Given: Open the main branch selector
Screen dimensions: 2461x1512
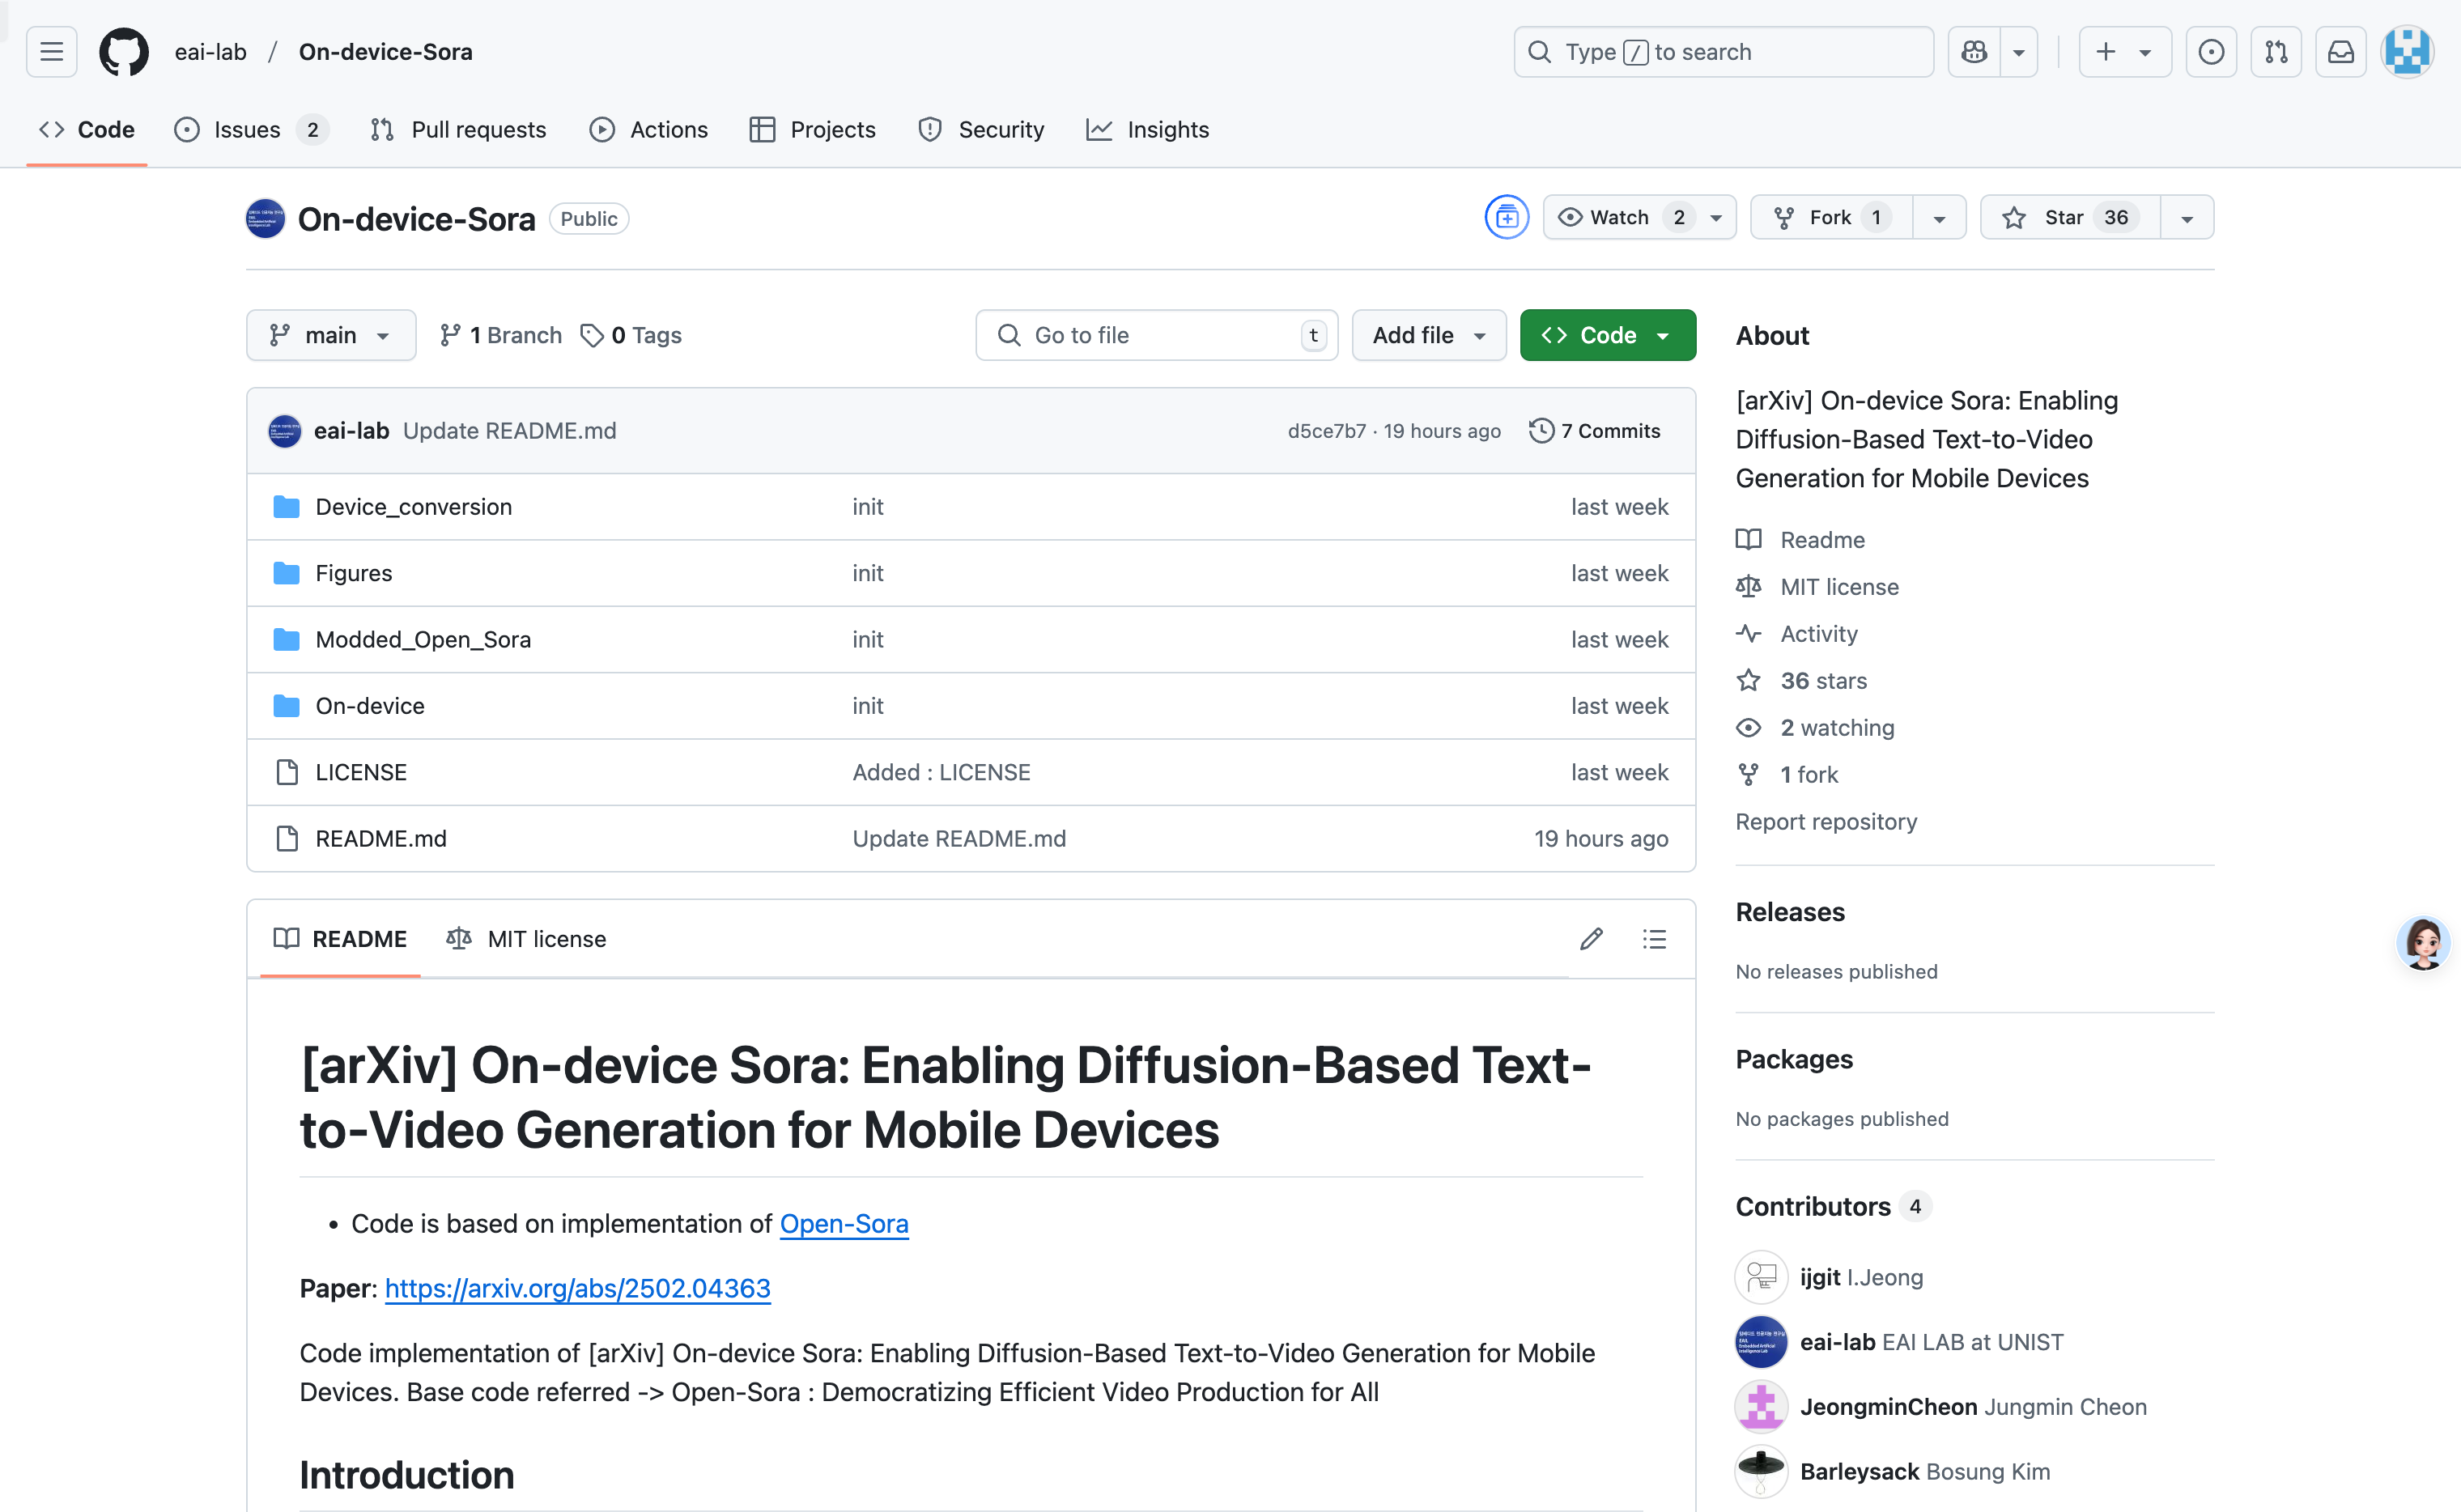Looking at the screenshot, I should 331,335.
